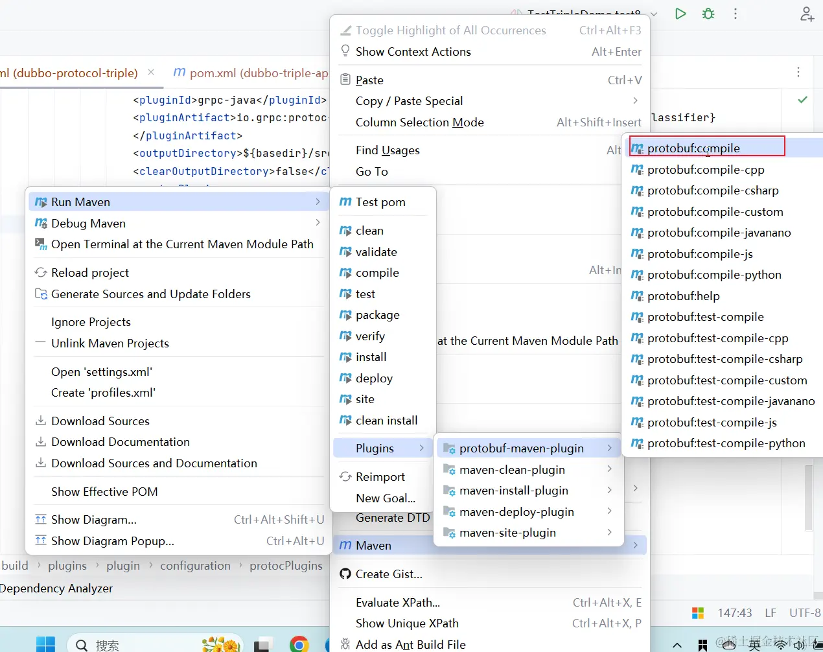Click Download Sources and Documentation
The height and width of the screenshot is (652, 823).
178,463
